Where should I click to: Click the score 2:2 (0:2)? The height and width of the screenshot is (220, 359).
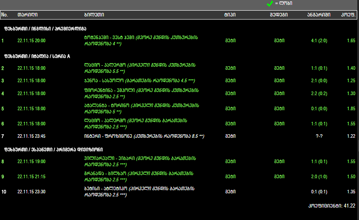click(319, 94)
